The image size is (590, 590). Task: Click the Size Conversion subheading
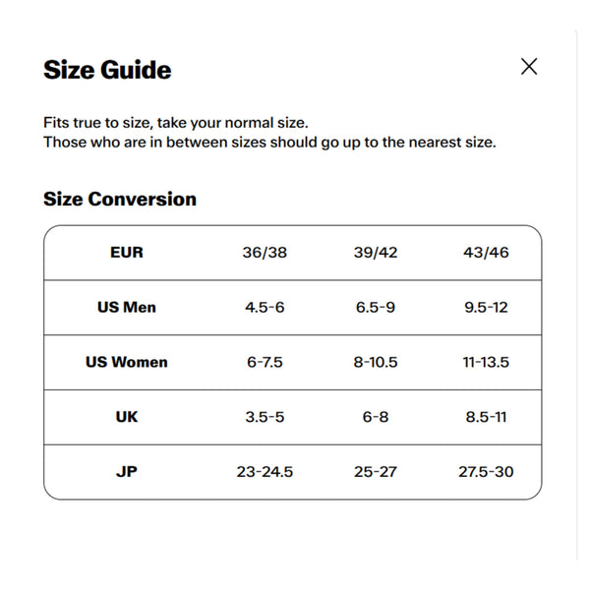click(x=120, y=199)
